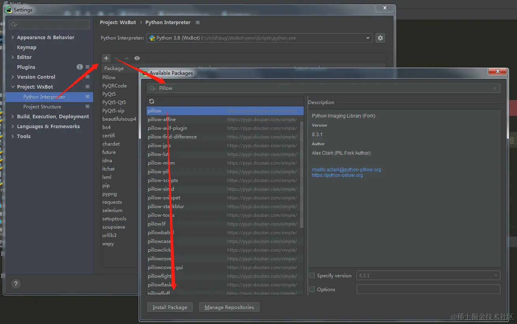
Task: Click into the Available Packages search field
Action: click(x=324, y=88)
